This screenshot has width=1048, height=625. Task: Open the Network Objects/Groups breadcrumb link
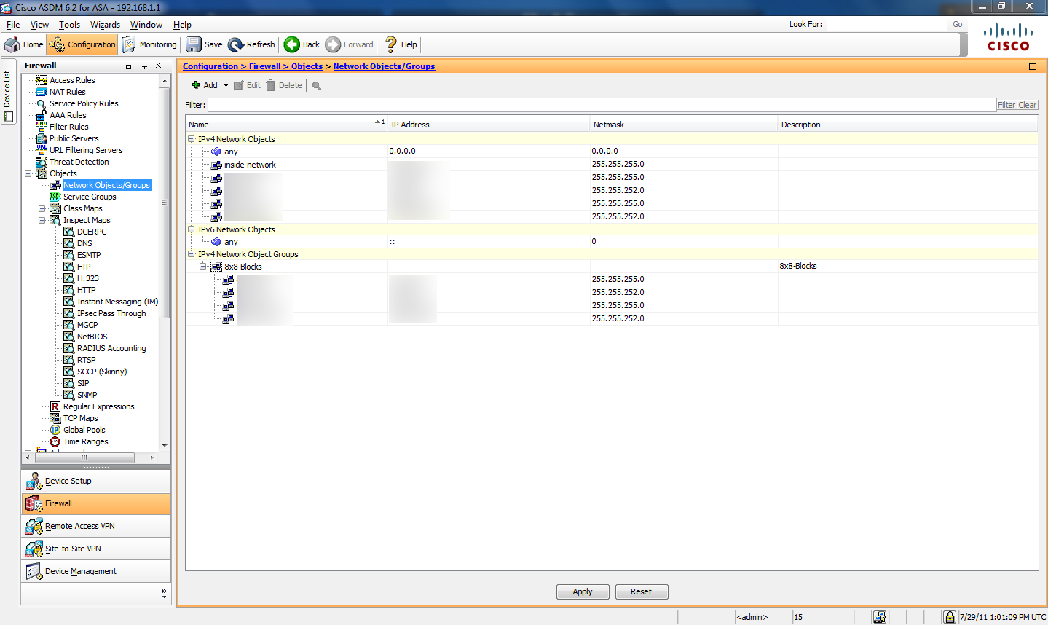coord(384,66)
